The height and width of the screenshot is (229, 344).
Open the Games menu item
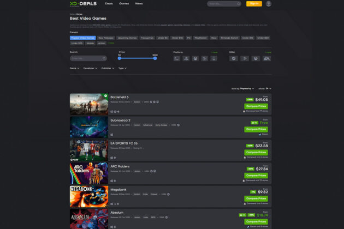coord(124,4)
